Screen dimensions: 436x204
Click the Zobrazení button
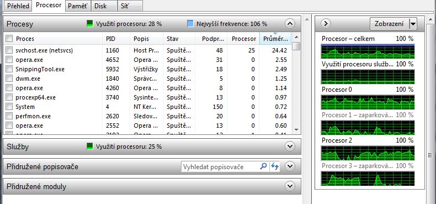390,24
